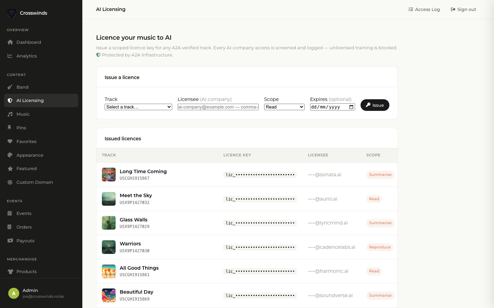Click the Read badge for Meet the Sky
The image size is (494, 308).
[x=374, y=199]
